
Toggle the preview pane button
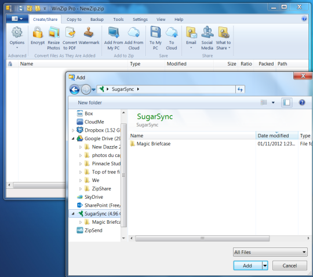(287, 103)
